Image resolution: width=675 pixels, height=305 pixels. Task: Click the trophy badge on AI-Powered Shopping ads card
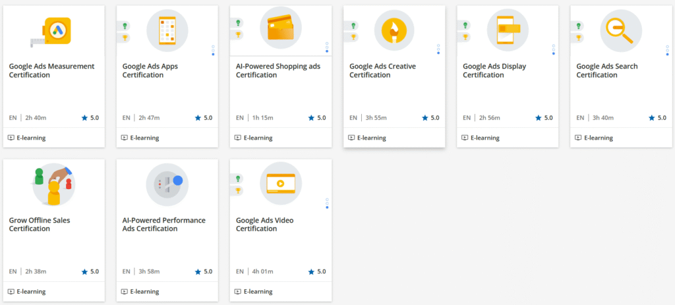coord(238,34)
